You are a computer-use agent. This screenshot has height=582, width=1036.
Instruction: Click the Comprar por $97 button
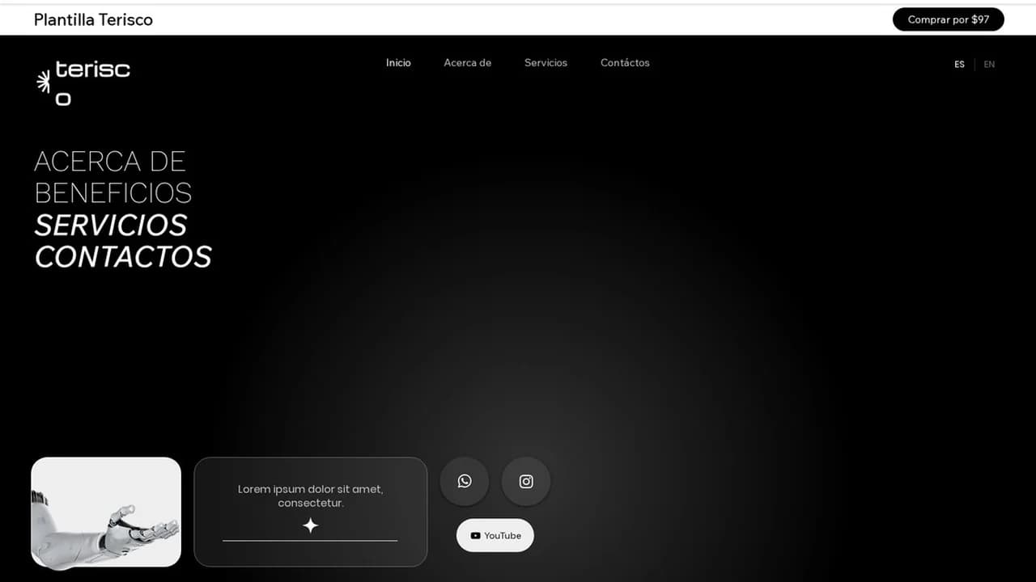tap(949, 19)
